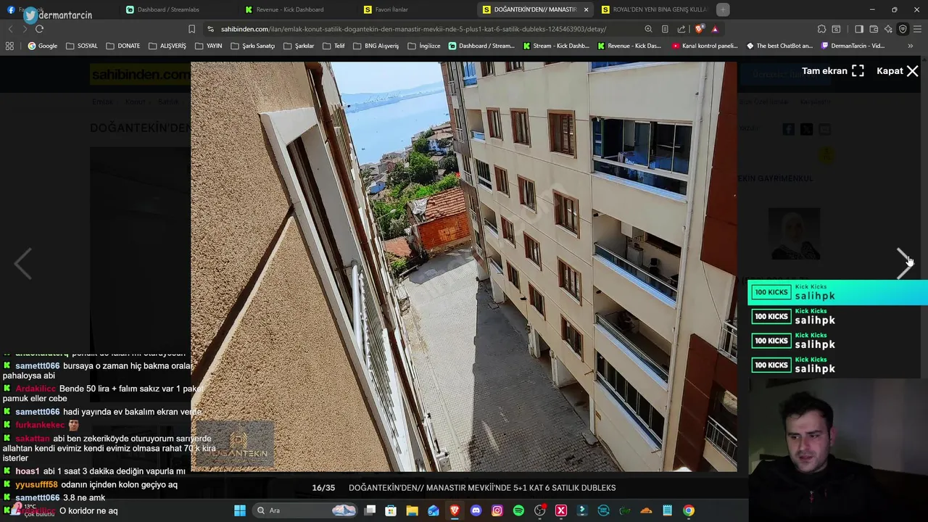Open the DermanTarcin - Vid... Twitch bookmark

853,46
